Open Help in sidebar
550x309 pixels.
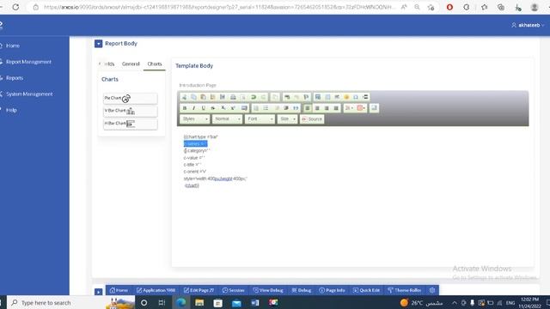[x=11, y=110]
